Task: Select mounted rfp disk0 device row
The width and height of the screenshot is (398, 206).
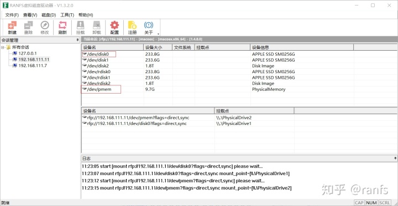Action: coord(239,123)
